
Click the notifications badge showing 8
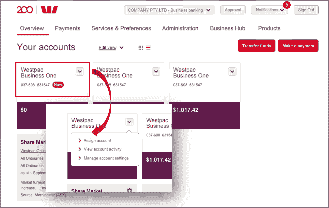coord(287,5)
